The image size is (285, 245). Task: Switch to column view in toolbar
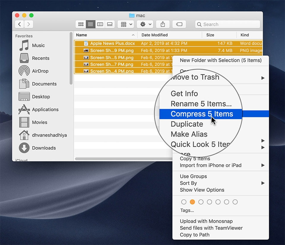coord(100,24)
